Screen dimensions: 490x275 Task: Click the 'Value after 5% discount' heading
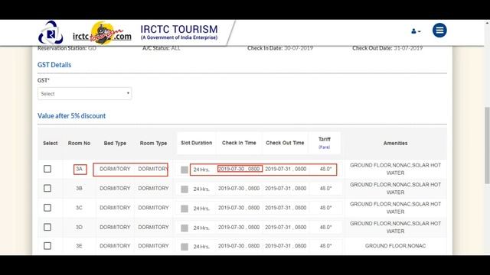click(71, 115)
